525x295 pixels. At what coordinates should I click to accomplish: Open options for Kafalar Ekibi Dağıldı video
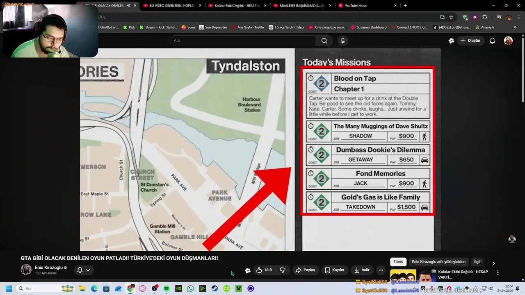(x=498, y=272)
